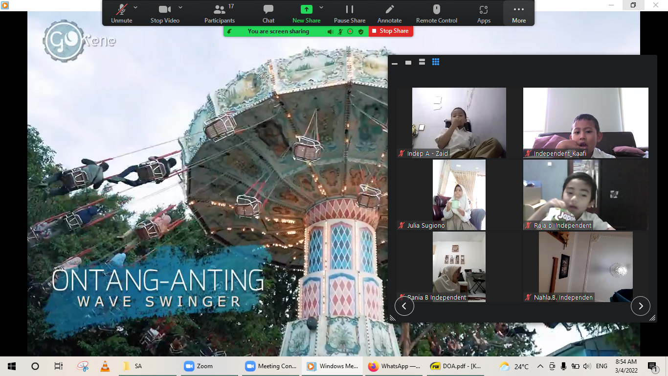Open weather widget showing 24°C
Screen dimensions: 668x376
click(x=514, y=366)
